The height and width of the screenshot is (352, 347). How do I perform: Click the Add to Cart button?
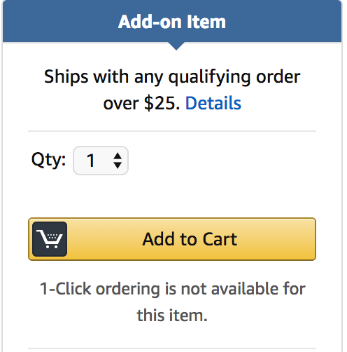pos(172,239)
